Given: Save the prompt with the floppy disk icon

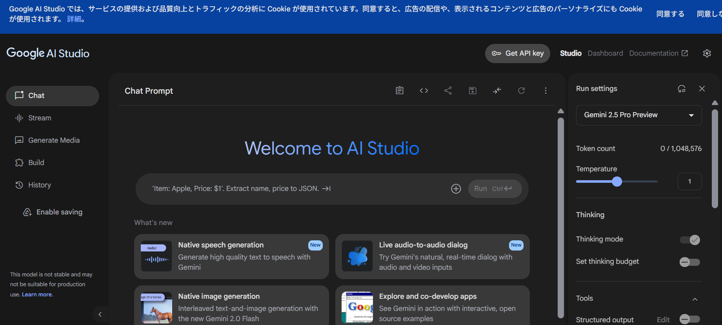Looking at the screenshot, I should [x=473, y=91].
